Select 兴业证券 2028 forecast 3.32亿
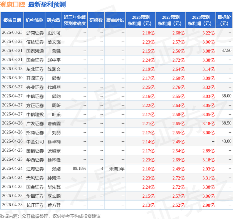Image resolution: width=233 pixels, height=219 pixels. tap(208, 87)
